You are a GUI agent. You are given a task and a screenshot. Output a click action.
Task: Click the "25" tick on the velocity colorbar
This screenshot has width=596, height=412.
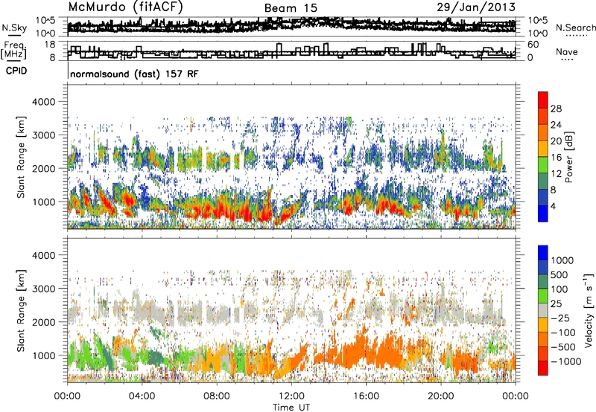556,304
